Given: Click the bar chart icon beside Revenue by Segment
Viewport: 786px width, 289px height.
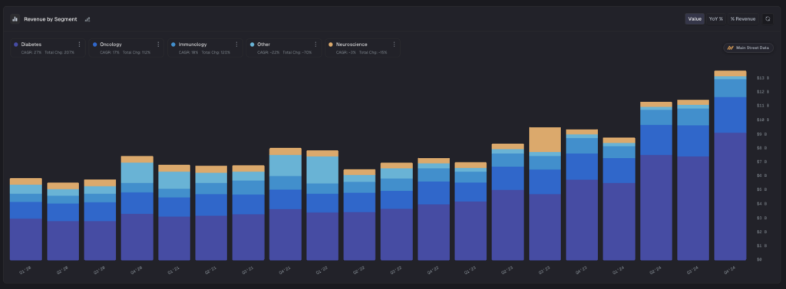Looking at the screenshot, I should point(15,19).
